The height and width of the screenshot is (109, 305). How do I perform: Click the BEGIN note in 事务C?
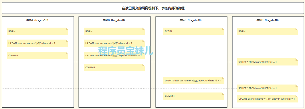pyautogui.click(x=194, y=31)
